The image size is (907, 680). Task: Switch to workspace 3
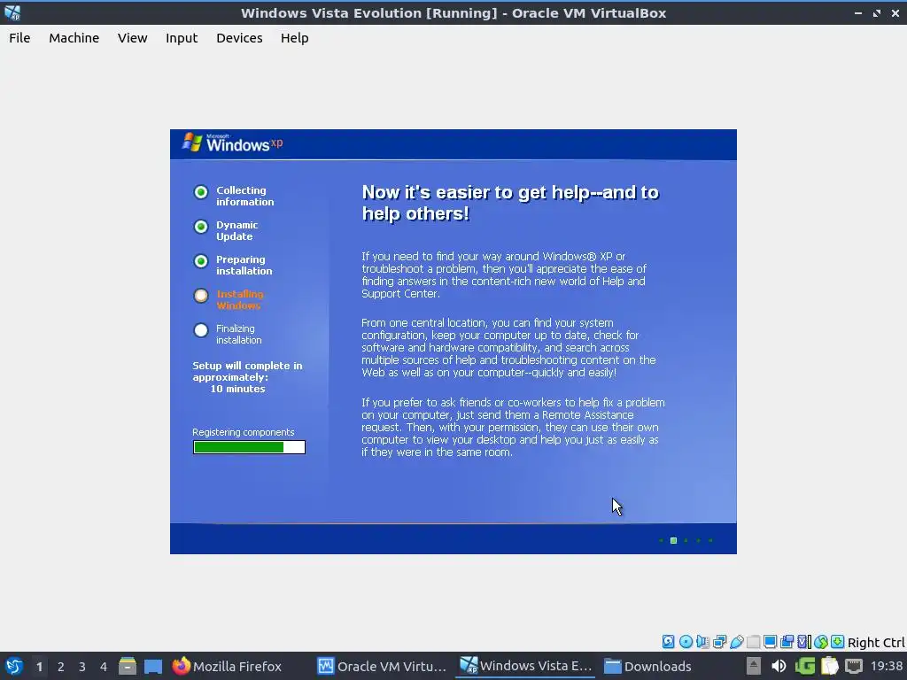(82, 667)
